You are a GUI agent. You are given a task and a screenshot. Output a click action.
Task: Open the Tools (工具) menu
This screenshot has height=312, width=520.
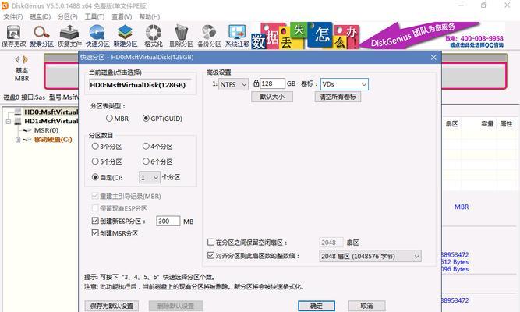pyautogui.click(x=94, y=16)
